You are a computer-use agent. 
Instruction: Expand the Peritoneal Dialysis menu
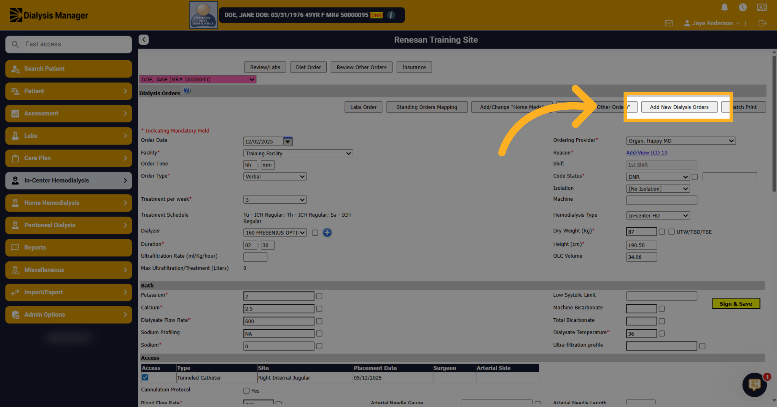point(69,225)
